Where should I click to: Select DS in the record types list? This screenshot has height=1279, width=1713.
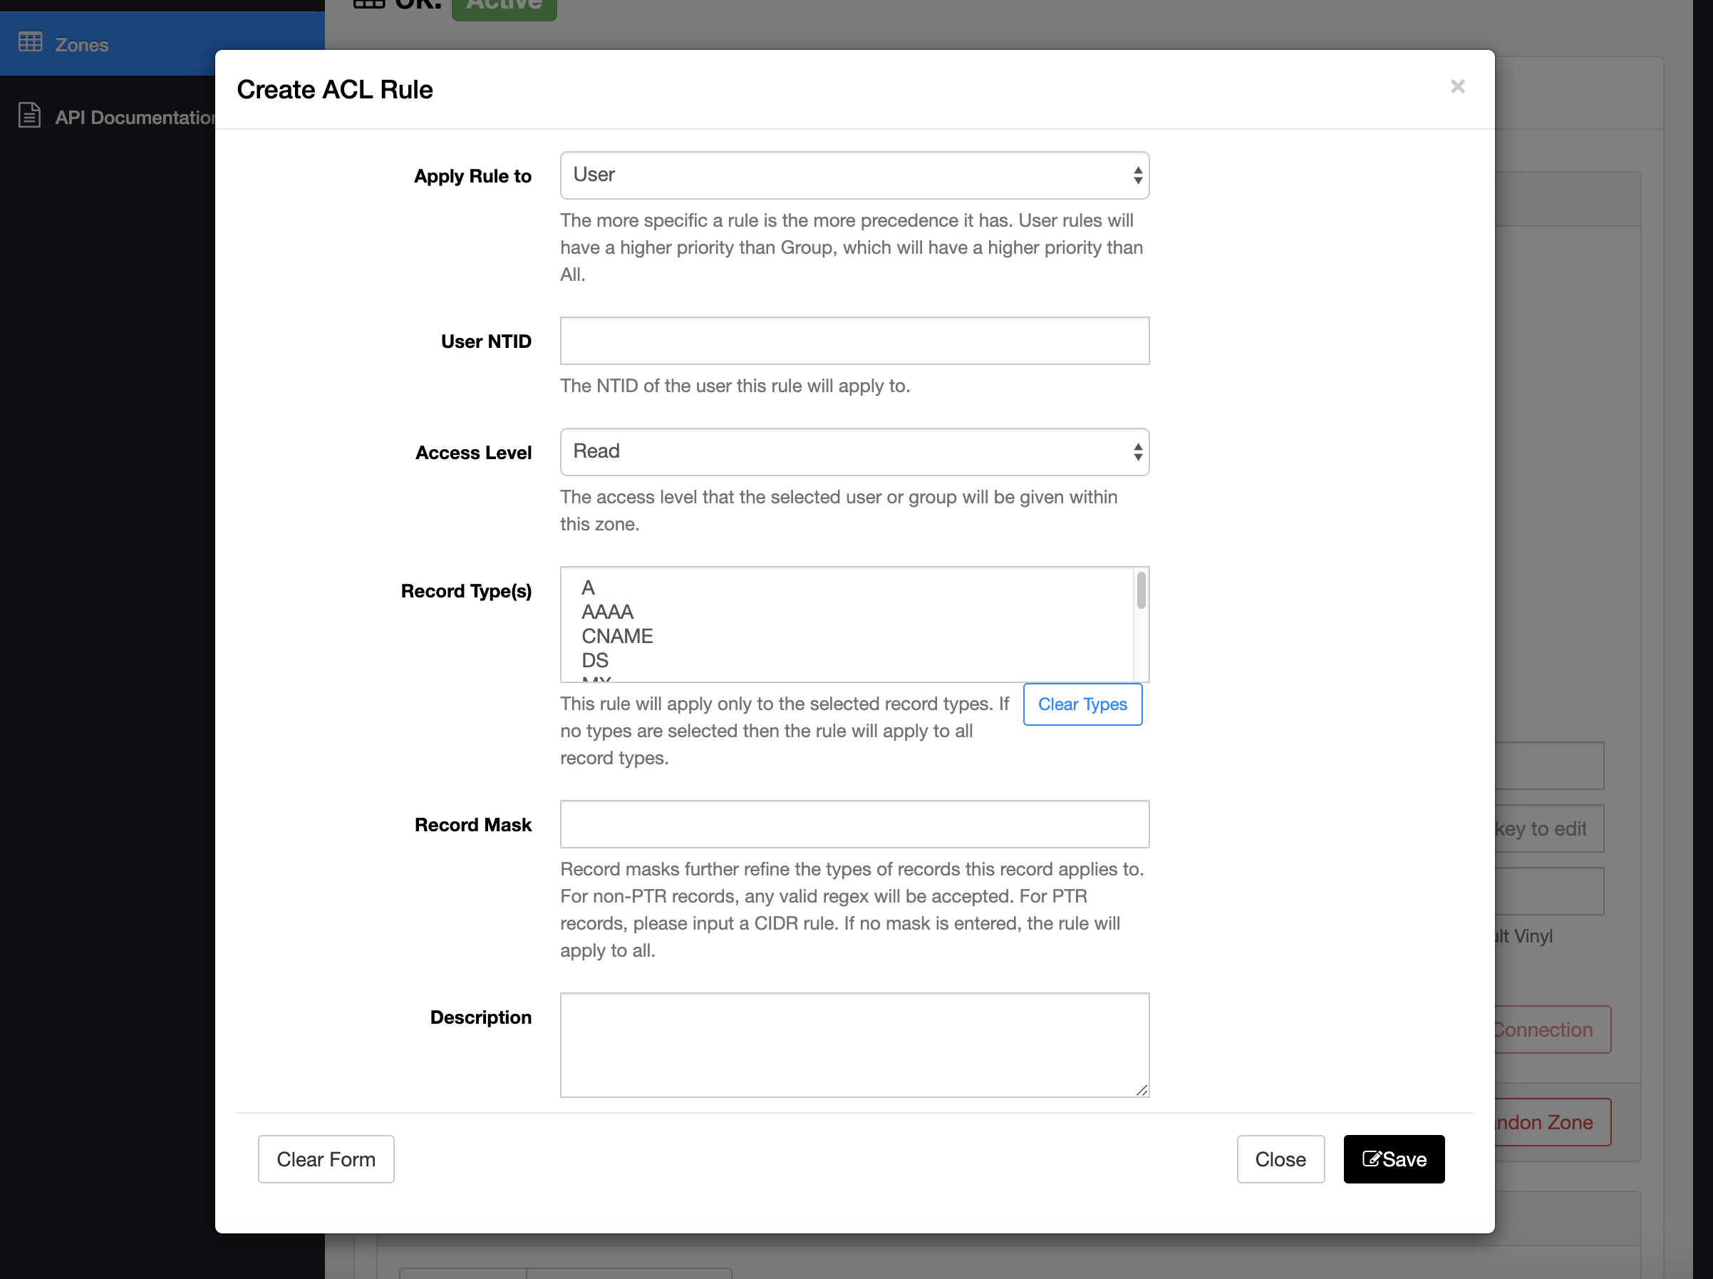[x=595, y=660]
